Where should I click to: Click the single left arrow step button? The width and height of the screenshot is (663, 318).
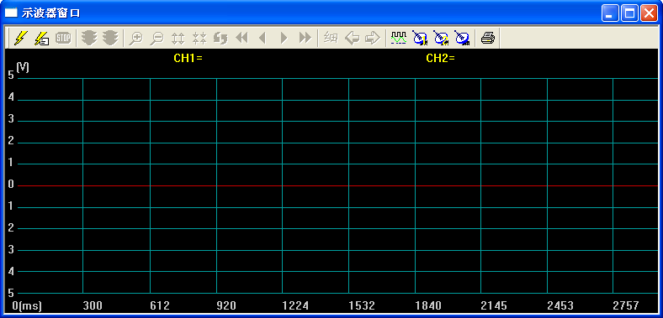263,39
